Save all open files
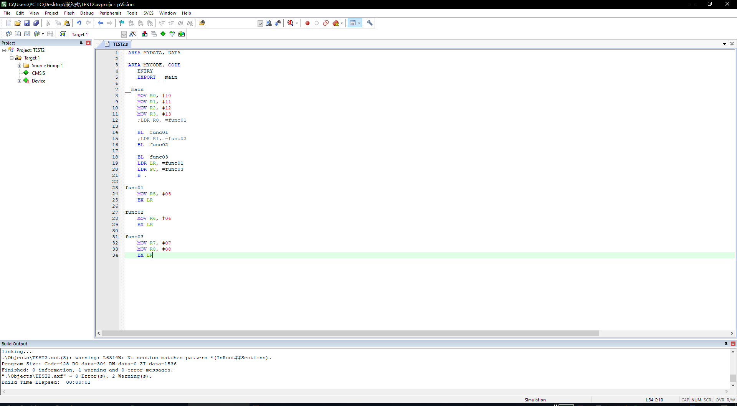737x406 pixels. coord(36,23)
